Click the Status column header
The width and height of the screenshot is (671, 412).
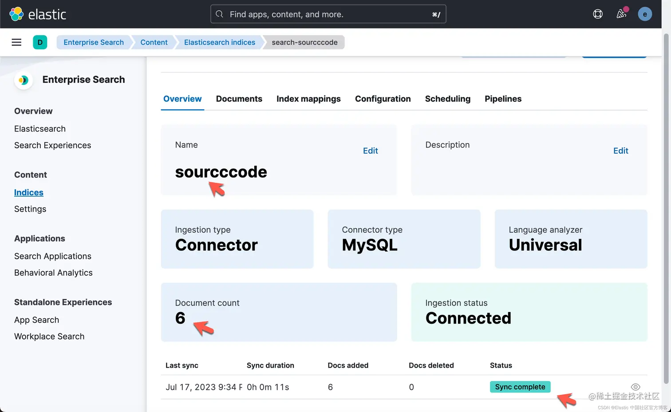click(501, 365)
